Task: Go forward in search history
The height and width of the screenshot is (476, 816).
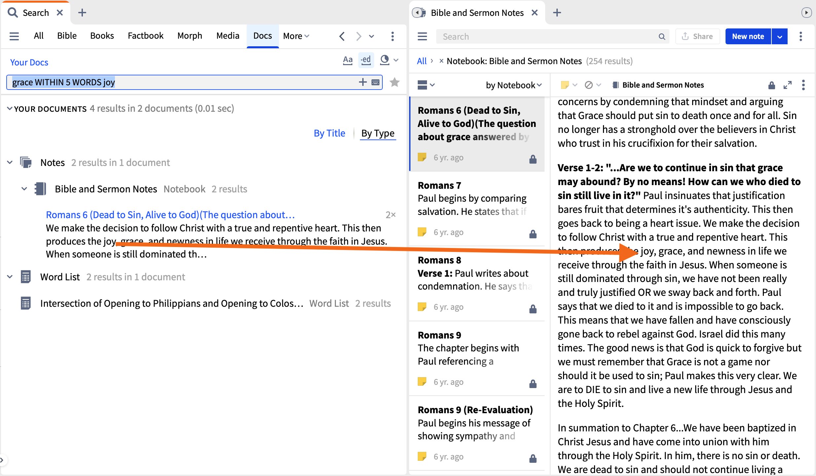Action: tap(359, 36)
